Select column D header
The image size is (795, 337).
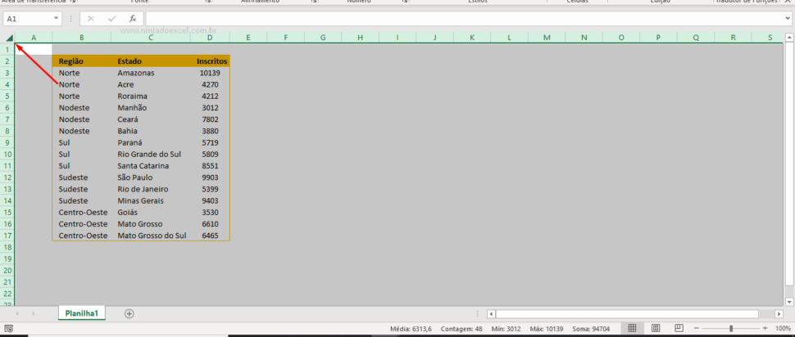coord(211,38)
